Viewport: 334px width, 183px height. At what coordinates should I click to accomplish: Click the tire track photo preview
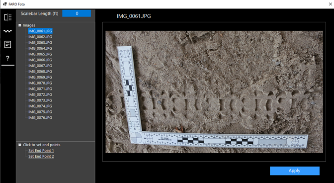point(214,92)
